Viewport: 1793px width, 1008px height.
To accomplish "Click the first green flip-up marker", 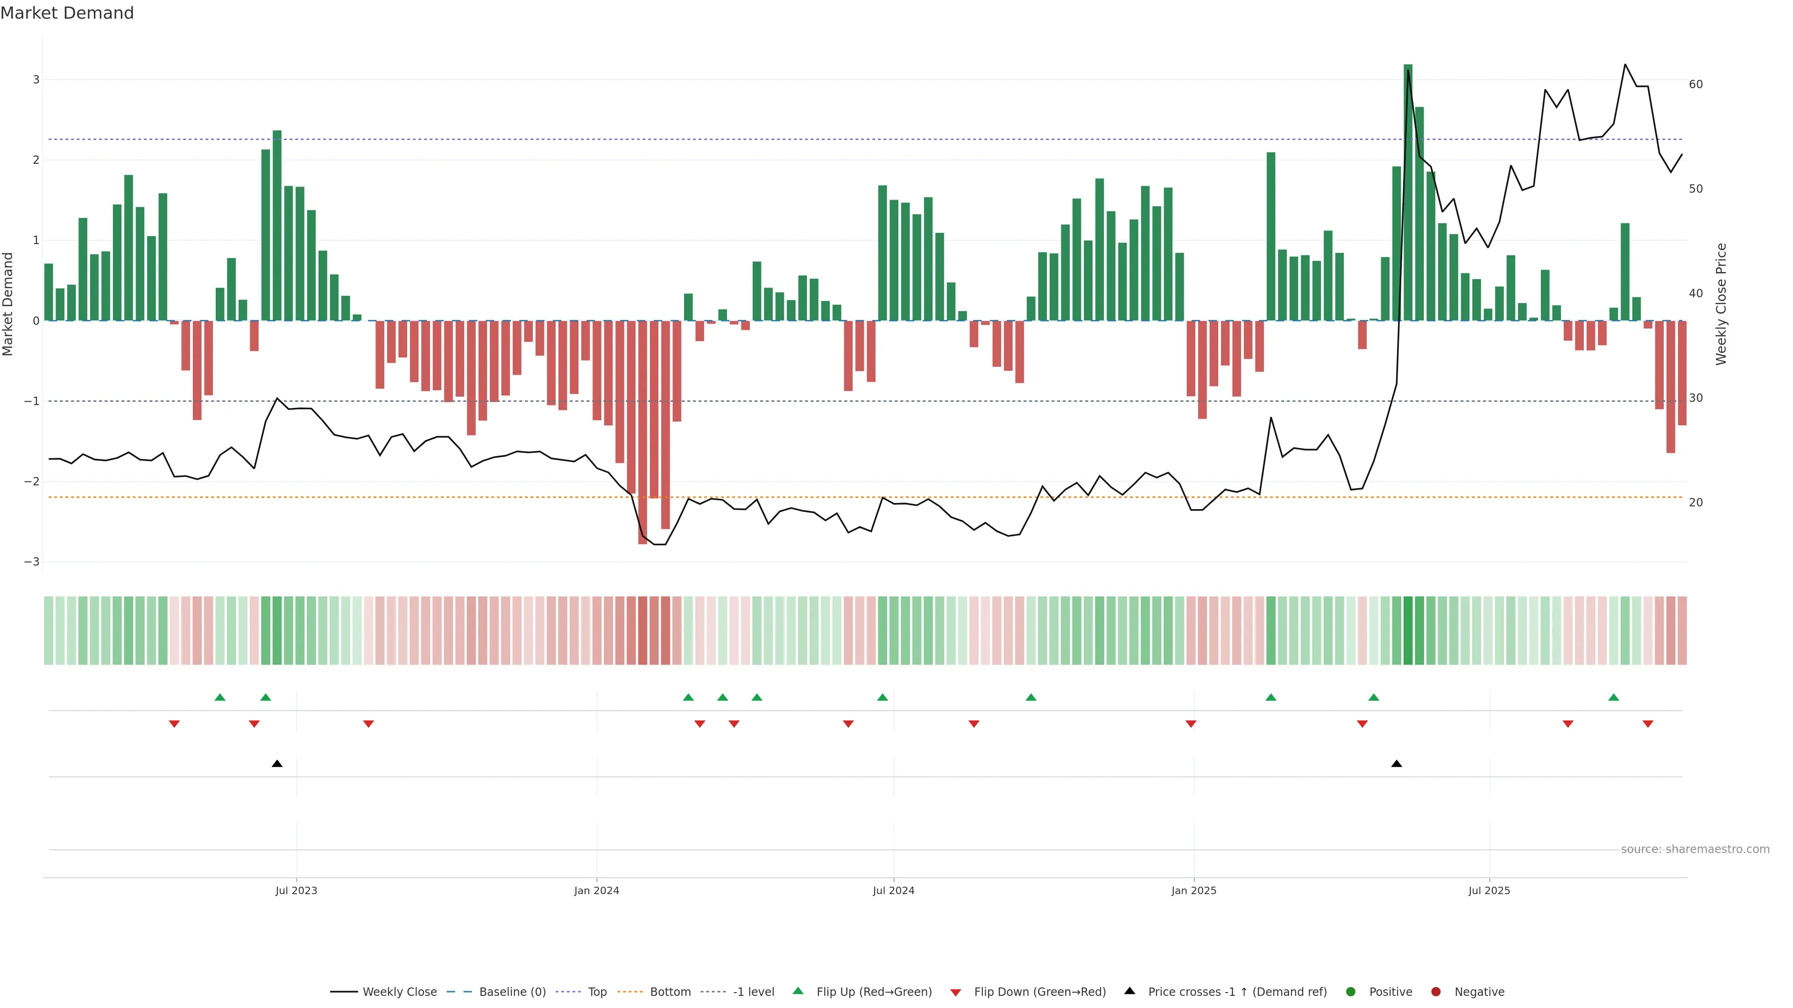I will point(220,698).
